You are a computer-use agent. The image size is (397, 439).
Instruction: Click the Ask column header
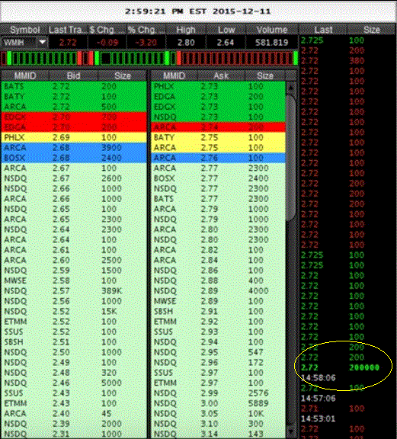coord(221,75)
